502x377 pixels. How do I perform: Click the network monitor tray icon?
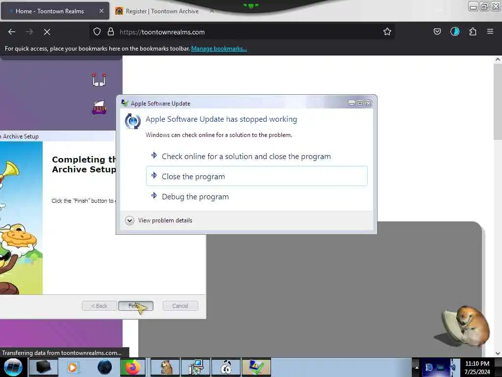441,367
